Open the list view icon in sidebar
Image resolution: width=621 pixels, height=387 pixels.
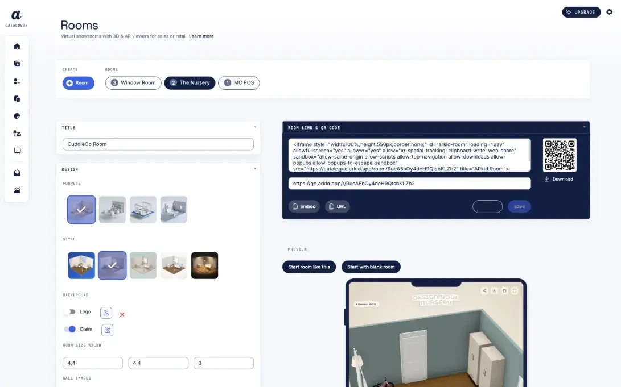pyautogui.click(x=17, y=81)
